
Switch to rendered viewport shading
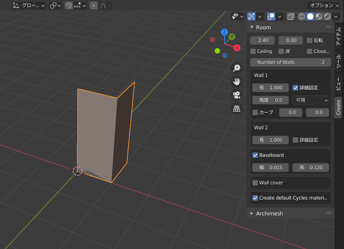[327, 16]
